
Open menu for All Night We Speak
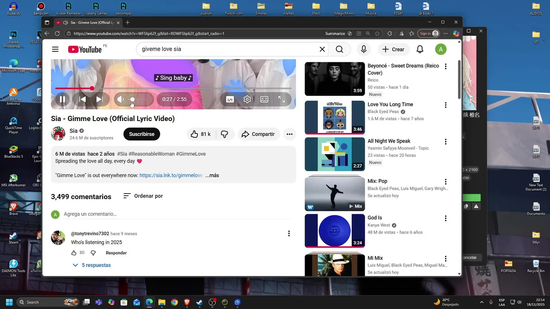[x=446, y=142]
